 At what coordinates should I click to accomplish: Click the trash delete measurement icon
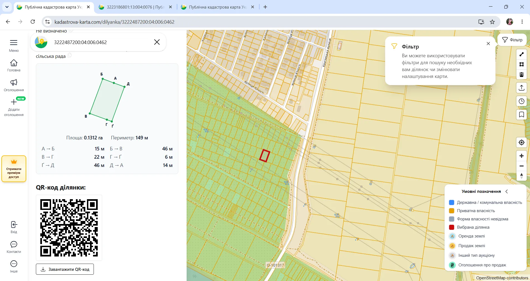coord(521,75)
